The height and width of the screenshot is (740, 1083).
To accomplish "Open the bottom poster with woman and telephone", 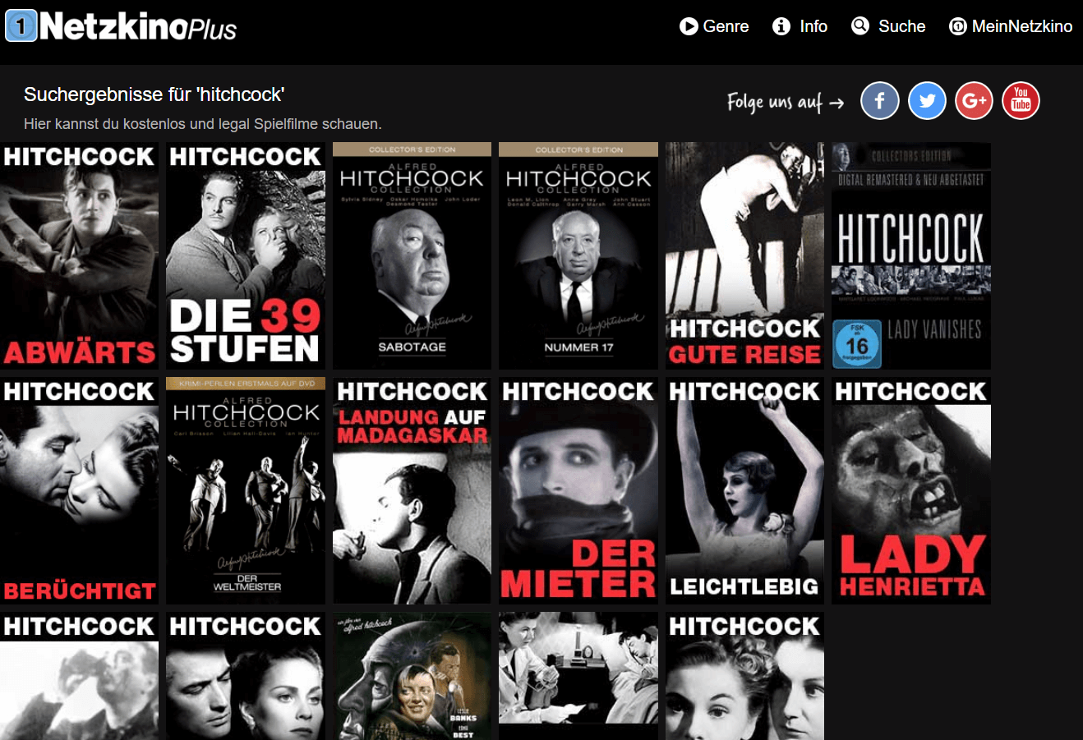I will [578, 676].
